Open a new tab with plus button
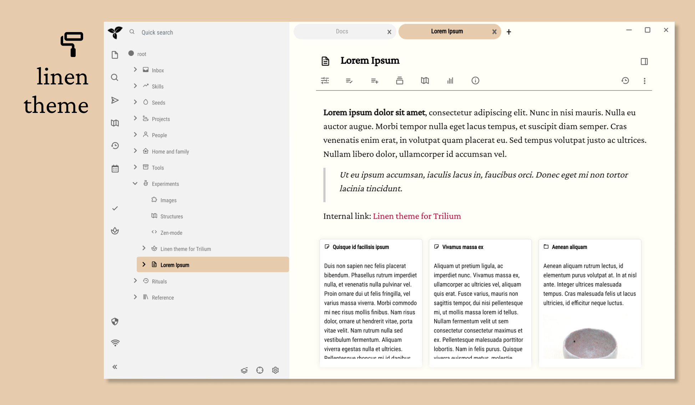695x405 pixels. [509, 32]
